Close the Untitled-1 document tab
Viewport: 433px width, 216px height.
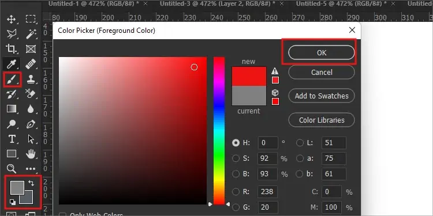pos(145,3)
